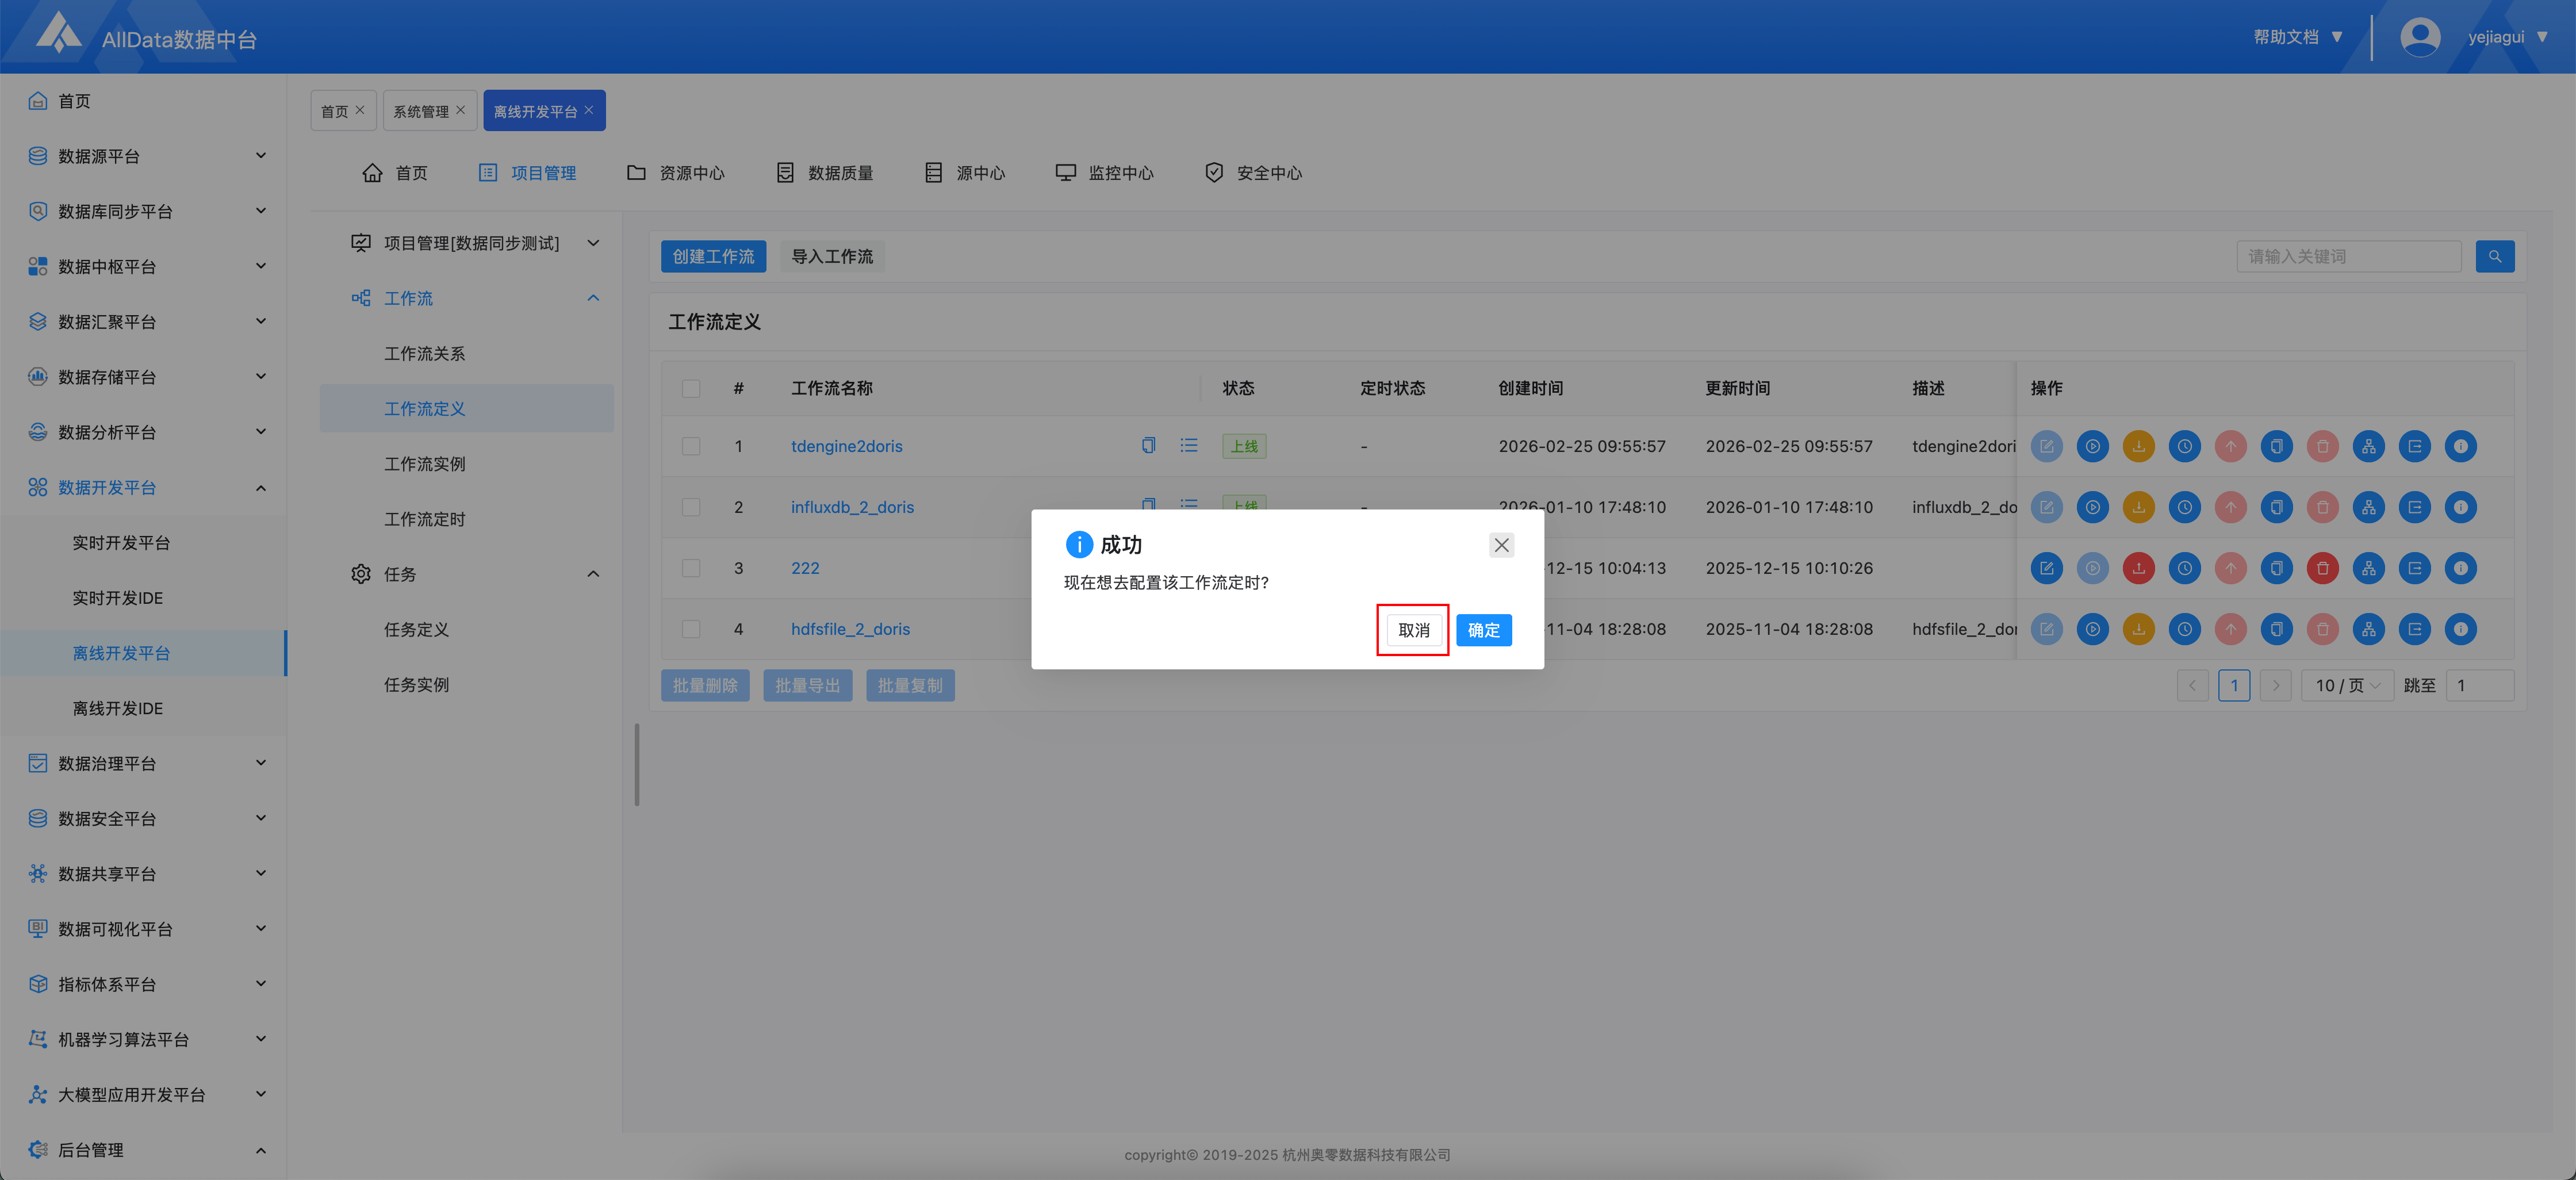2576x1180 pixels.
Task: Click the run icon for tdengine2doris
Action: coord(2092,446)
